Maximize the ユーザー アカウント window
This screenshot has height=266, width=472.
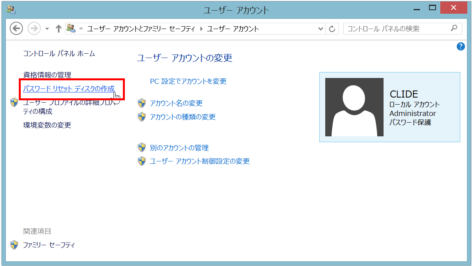(432, 8)
